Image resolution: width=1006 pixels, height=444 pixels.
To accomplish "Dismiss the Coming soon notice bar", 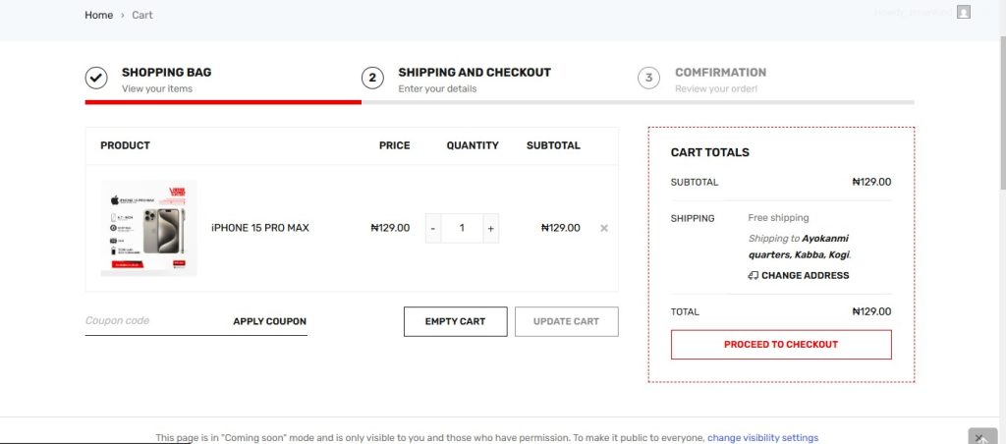I will 979,438.
